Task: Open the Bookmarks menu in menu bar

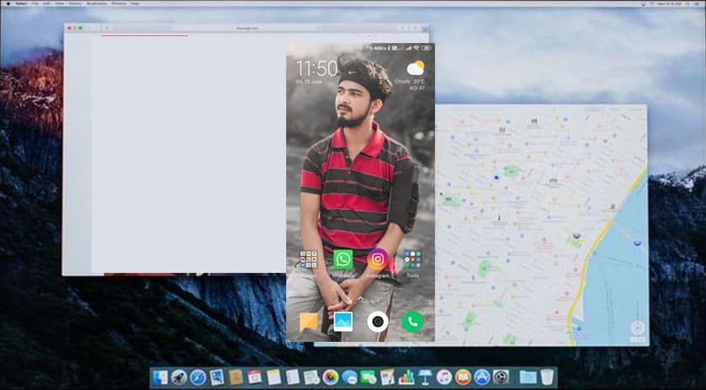Action: tap(98, 3)
